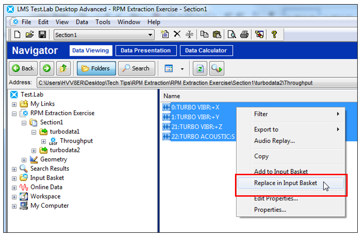Image resolution: width=360 pixels, height=236 pixels.
Task: Click the Print toolbar icon
Action: pos(245,35)
